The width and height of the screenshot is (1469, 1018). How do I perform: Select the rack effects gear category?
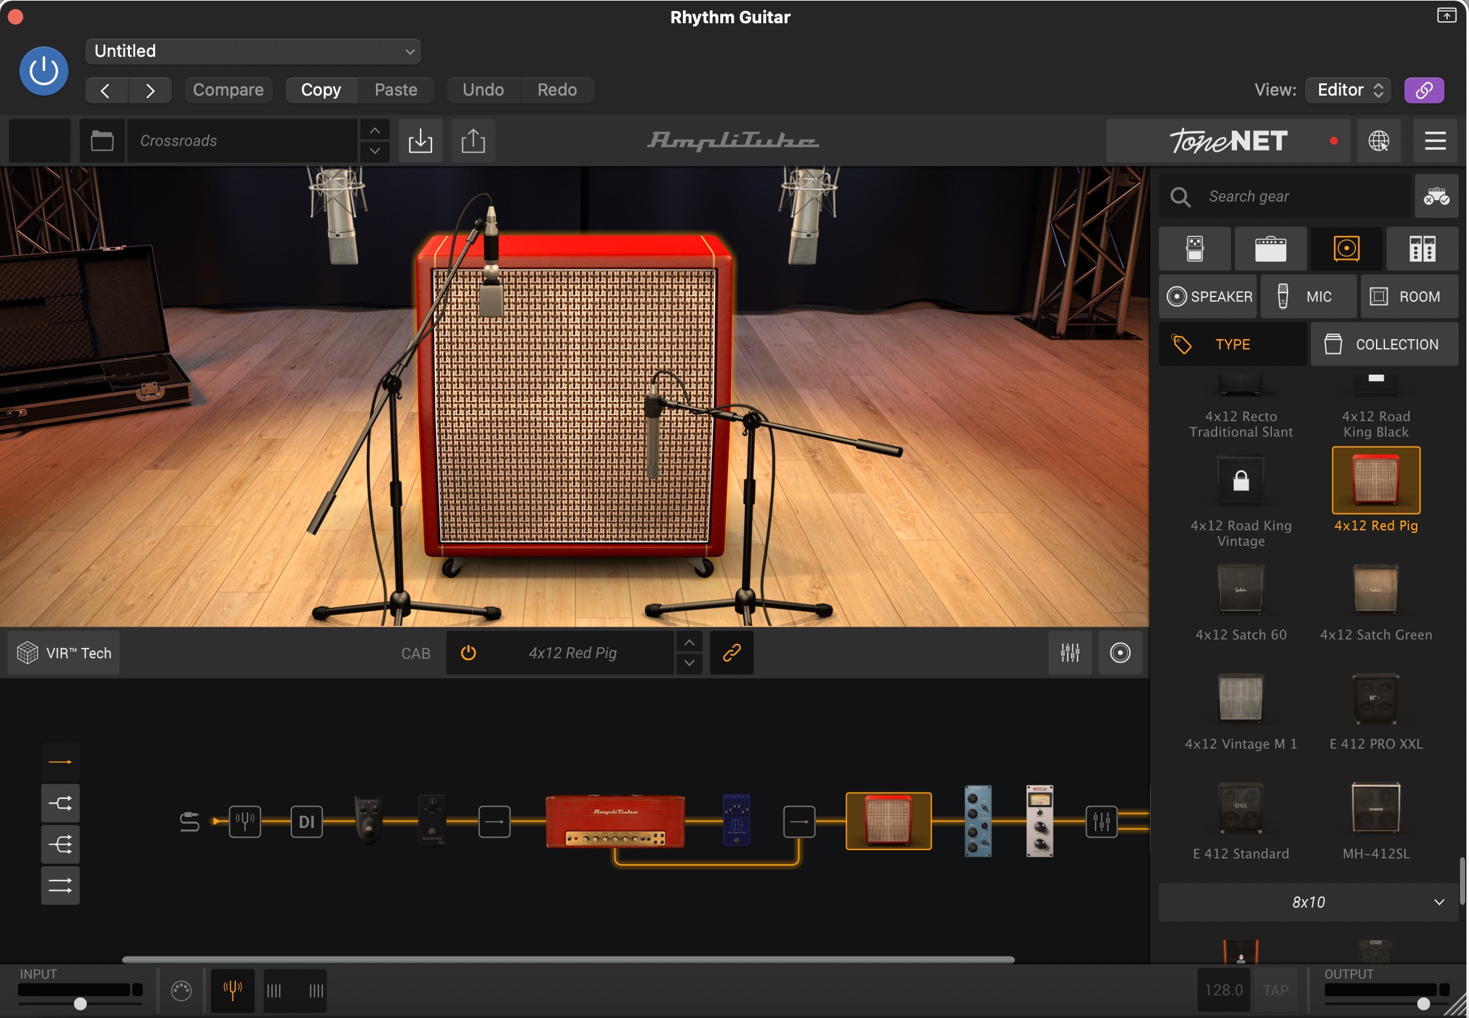click(1422, 249)
